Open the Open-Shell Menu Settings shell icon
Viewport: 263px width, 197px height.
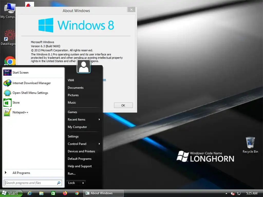point(7,93)
